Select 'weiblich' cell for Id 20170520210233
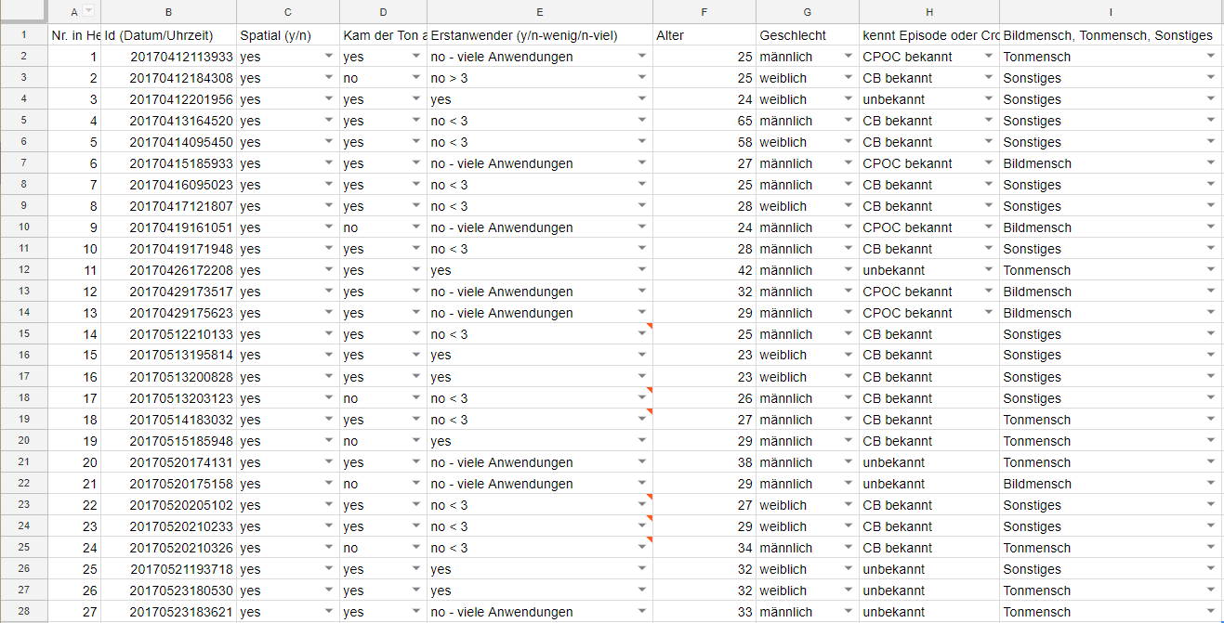 click(x=808, y=526)
